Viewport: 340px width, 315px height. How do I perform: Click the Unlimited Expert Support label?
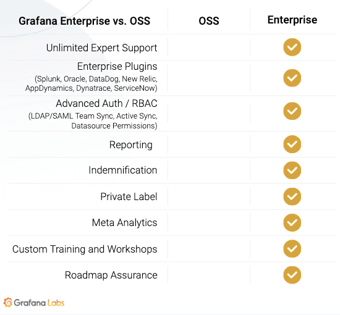click(x=102, y=48)
